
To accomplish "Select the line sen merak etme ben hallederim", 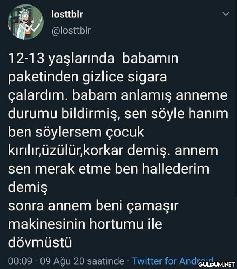I will (x=109, y=169).
